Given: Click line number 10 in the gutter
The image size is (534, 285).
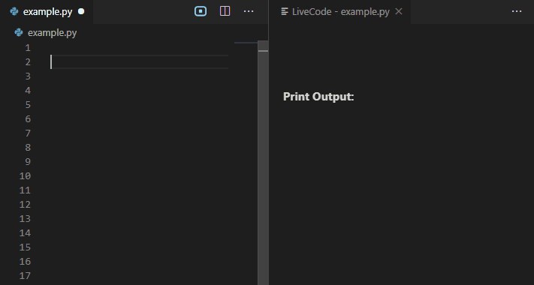Looking at the screenshot, I should click(x=25, y=175).
